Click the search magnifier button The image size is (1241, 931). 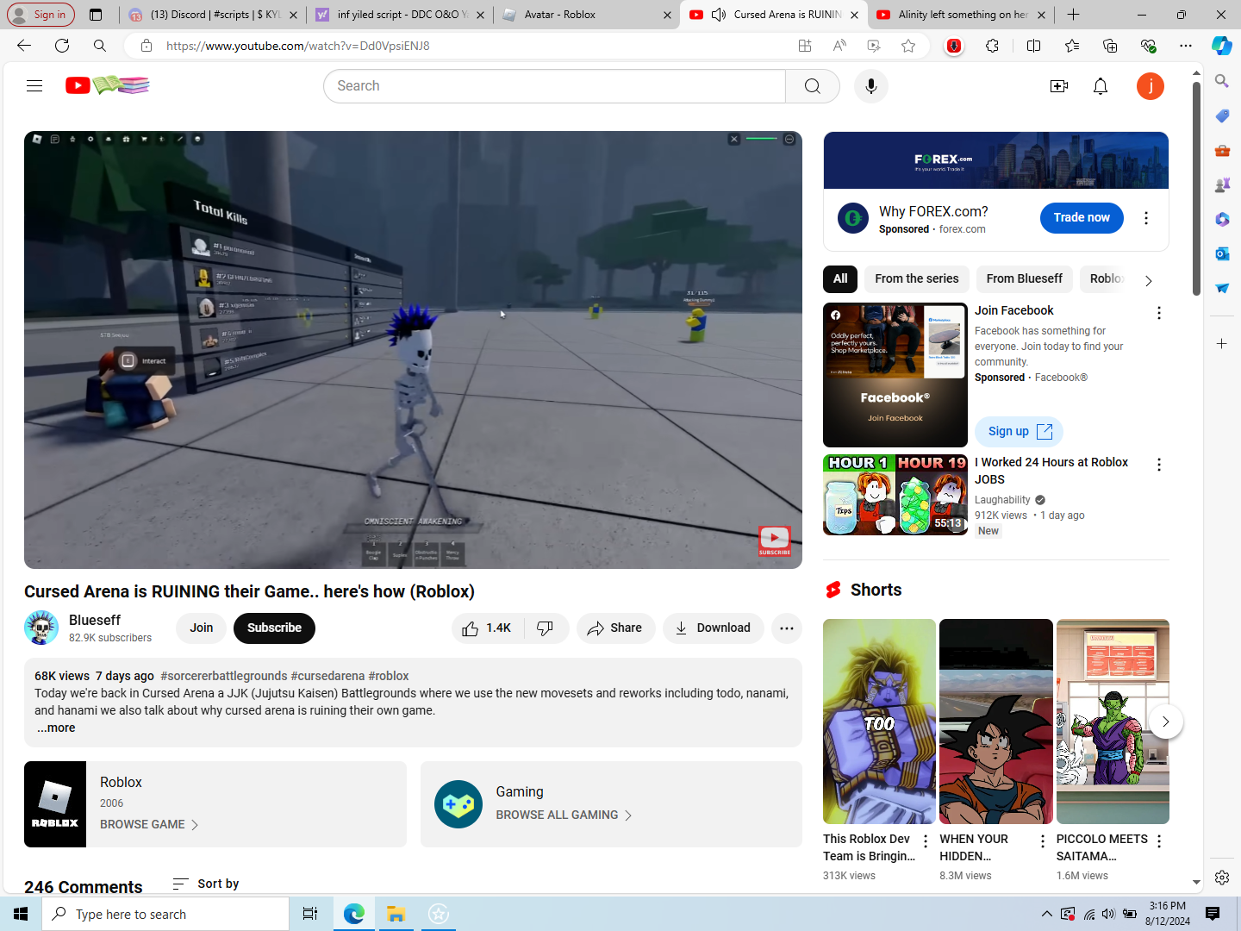[x=813, y=86]
